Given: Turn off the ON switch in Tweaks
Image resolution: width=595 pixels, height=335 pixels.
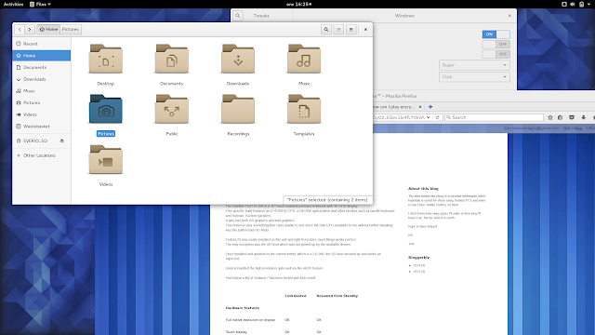Looking at the screenshot, I should (496, 34).
